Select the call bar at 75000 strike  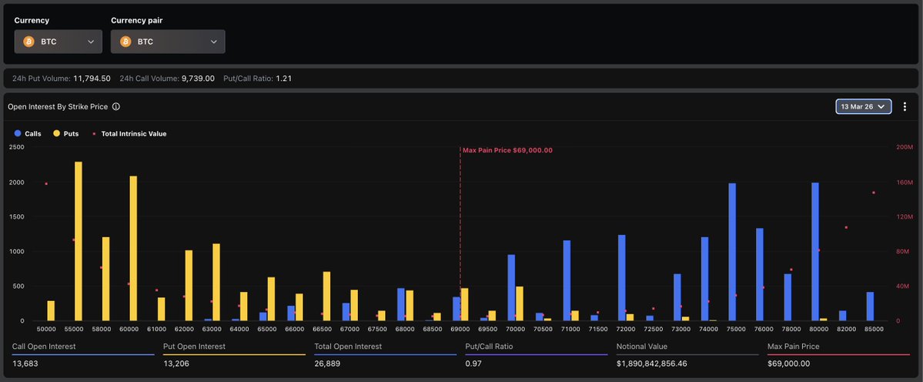tap(732, 252)
